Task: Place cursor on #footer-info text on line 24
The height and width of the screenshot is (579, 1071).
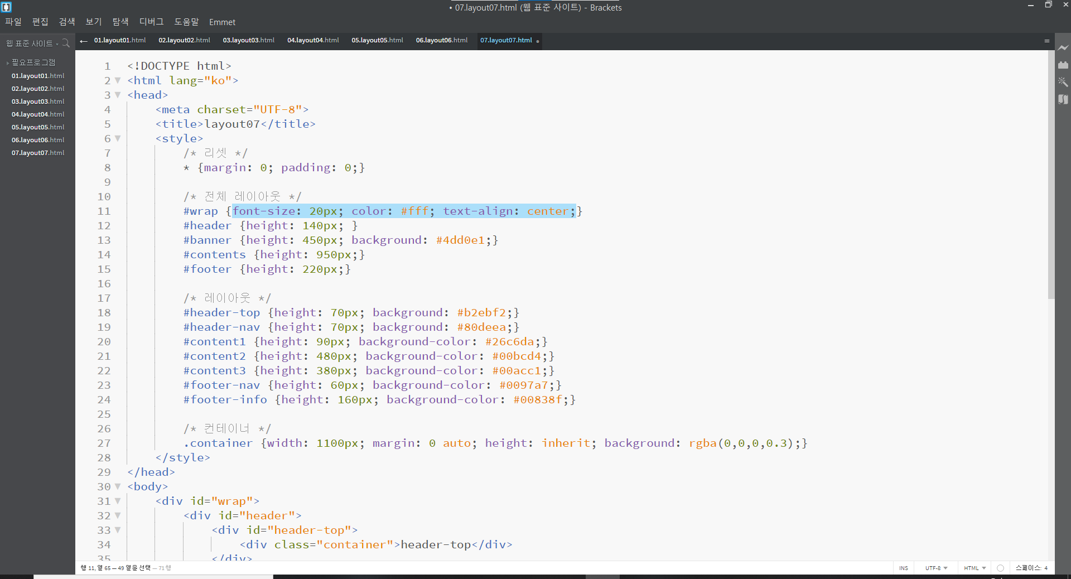Action: (225, 400)
